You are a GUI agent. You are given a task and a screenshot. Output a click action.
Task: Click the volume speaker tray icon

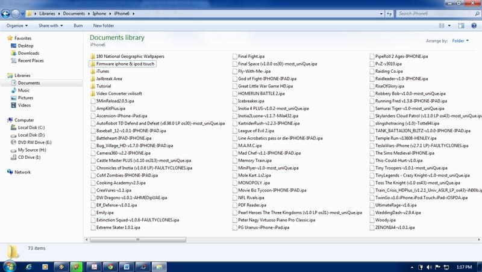point(429,267)
